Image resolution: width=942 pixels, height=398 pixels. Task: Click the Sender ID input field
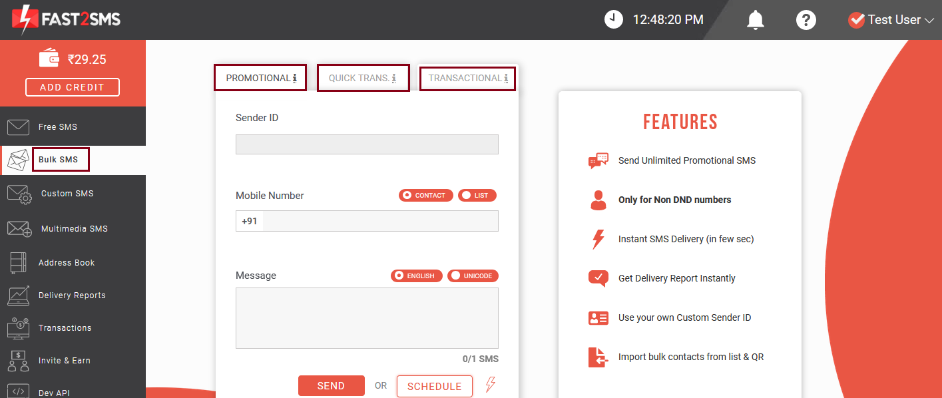coord(367,144)
